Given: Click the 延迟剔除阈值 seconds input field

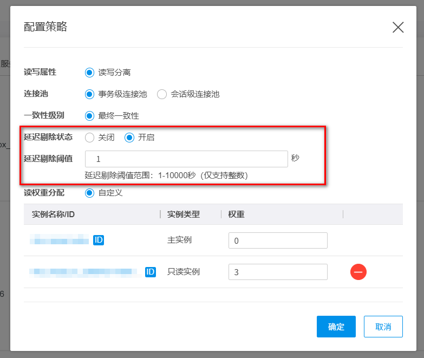Looking at the screenshot, I should (186, 159).
